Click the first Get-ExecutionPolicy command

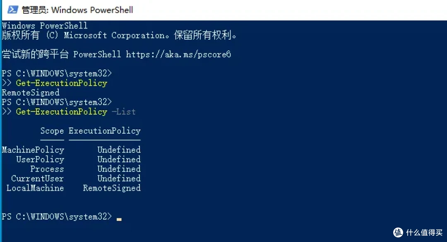coord(62,83)
